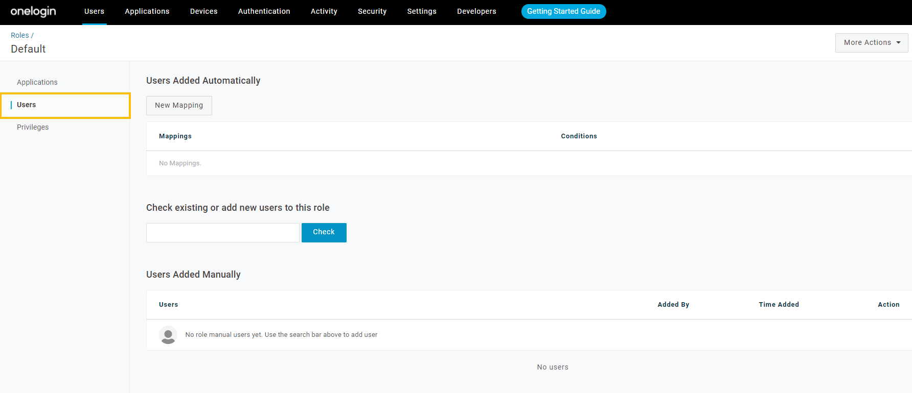Image resolution: width=912 pixels, height=393 pixels.
Task: Open the Authentication menu
Action: click(x=264, y=11)
